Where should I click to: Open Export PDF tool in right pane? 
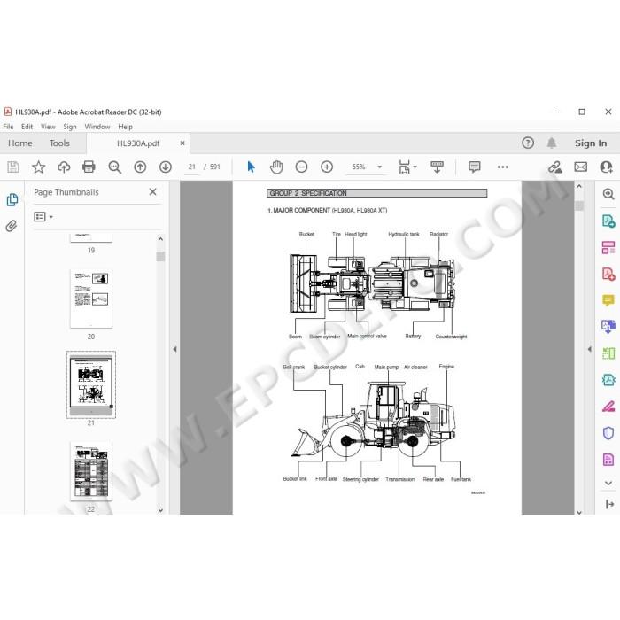(x=608, y=221)
